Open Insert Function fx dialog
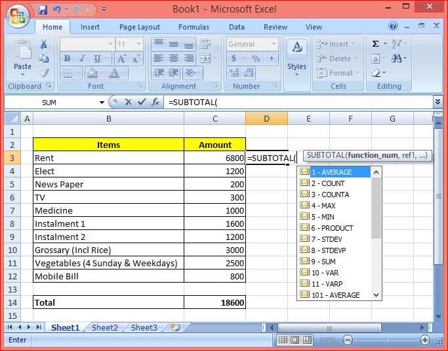 [155, 102]
